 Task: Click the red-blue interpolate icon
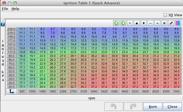171,23
